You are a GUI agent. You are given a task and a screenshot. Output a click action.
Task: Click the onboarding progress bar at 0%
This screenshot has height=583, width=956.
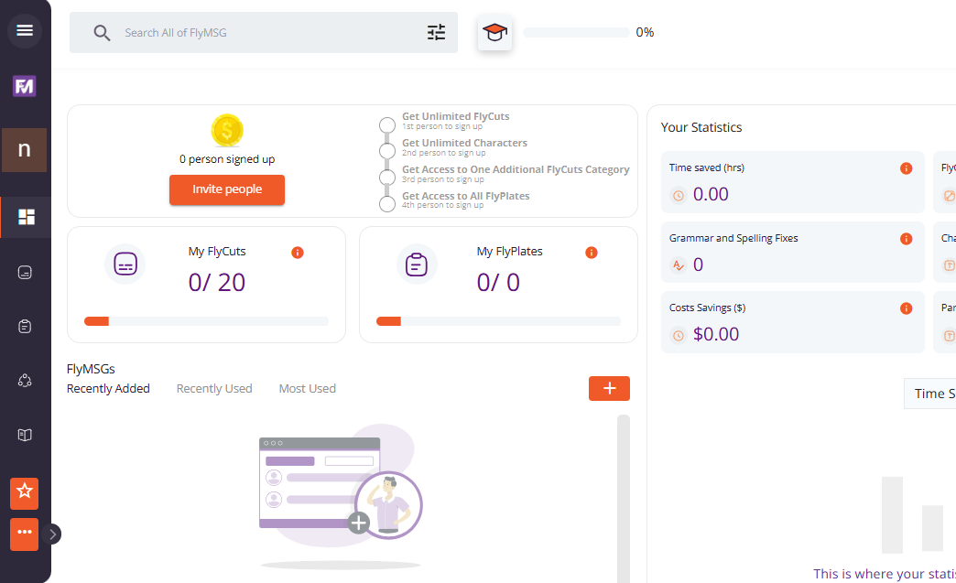coord(576,32)
